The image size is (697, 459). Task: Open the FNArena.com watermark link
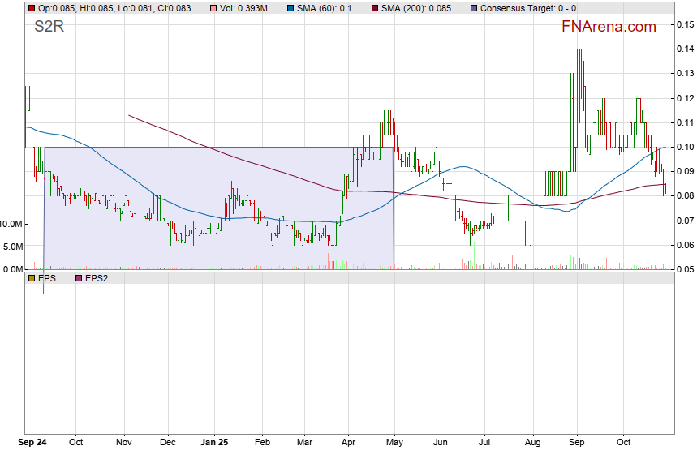[x=609, y=27]
